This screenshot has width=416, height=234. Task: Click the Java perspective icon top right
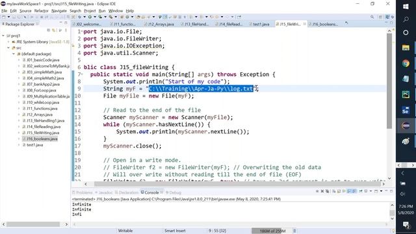coord(387,17)
